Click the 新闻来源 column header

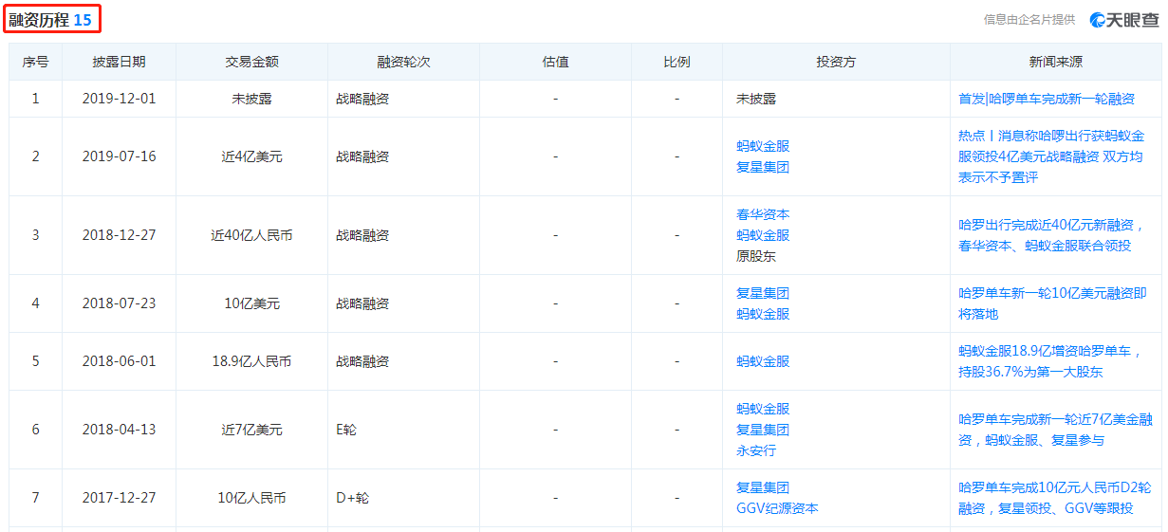(x=1056, y=62)
